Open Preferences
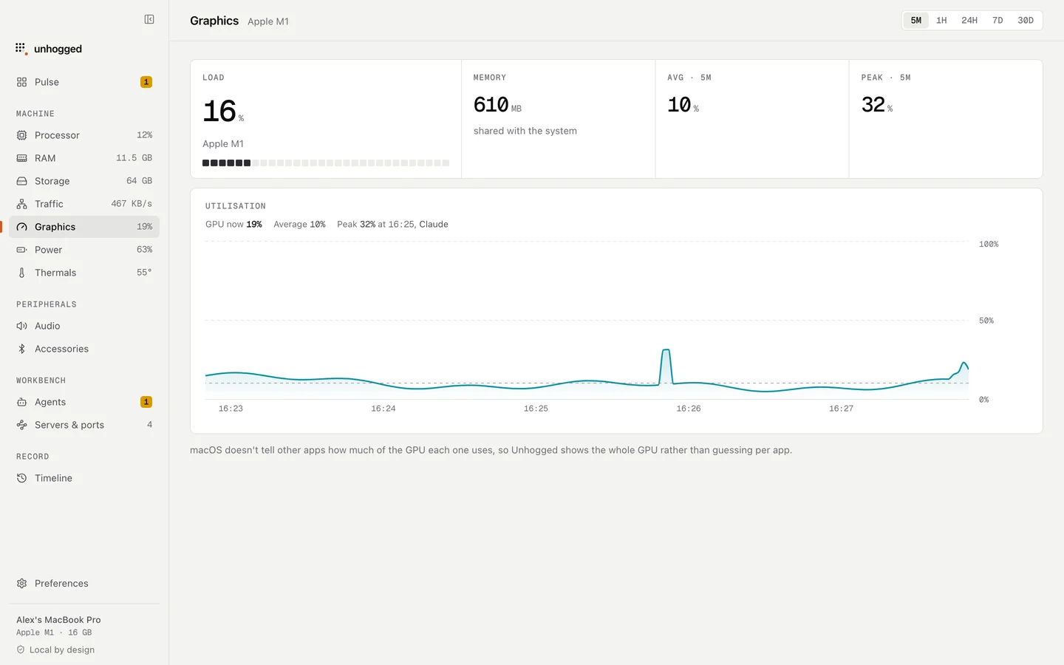This screenshot has height=665, width=1064. (x=84, y=583)
